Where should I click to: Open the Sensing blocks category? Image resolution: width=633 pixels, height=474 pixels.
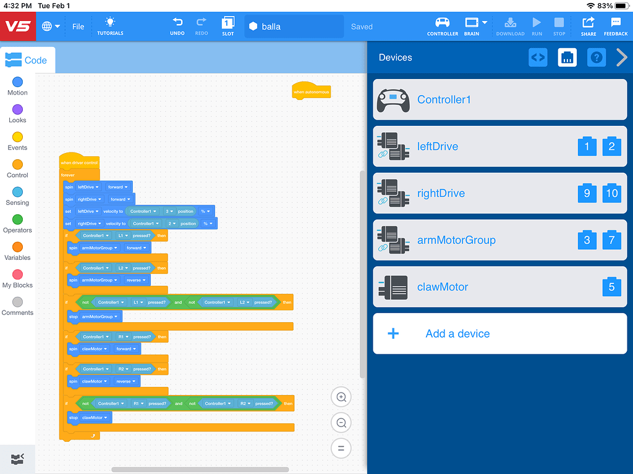pyautogui.click(x=17, y=196)
